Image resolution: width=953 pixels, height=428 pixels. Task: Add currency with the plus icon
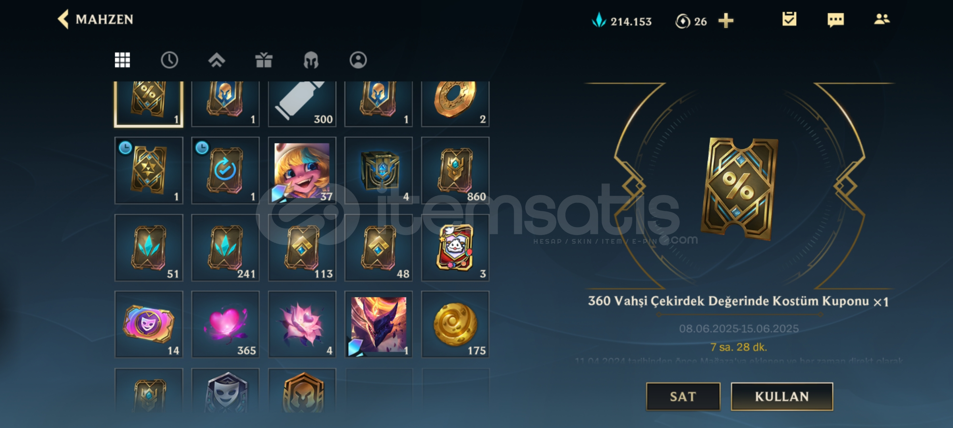(x=726, y=21)
